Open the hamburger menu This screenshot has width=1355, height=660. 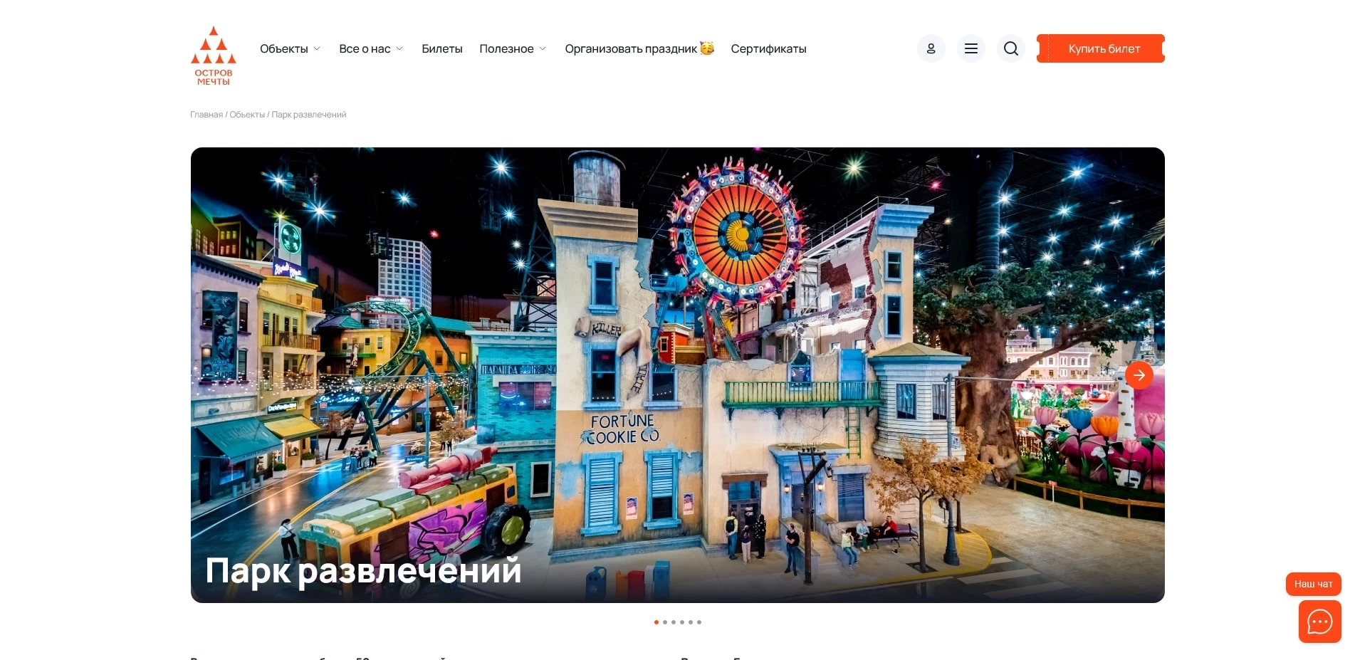[x=971, y=48]
